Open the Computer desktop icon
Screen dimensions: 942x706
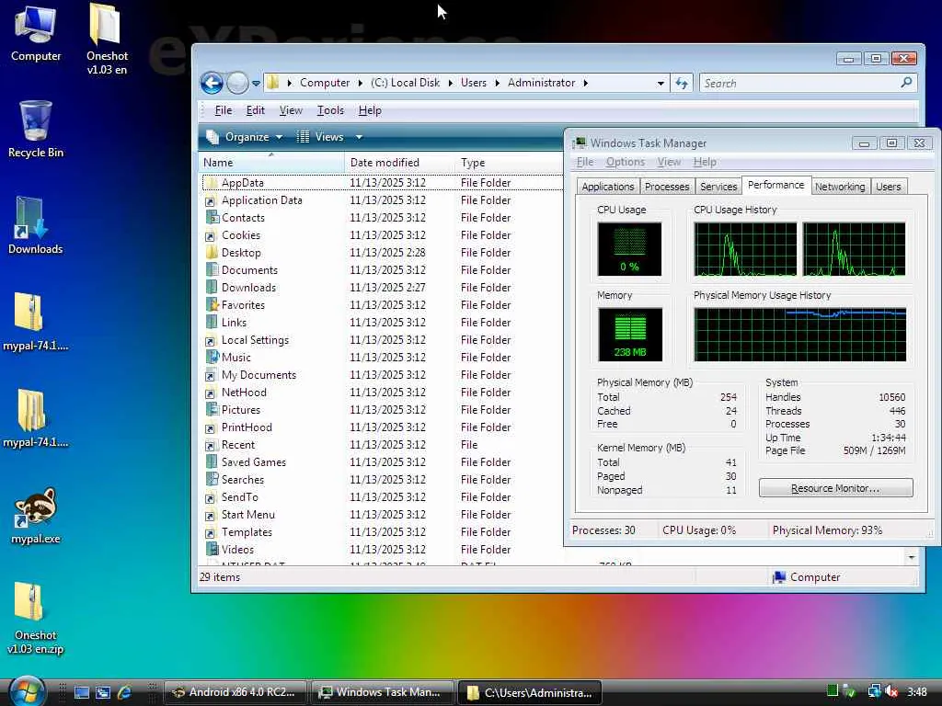[36, 33]
